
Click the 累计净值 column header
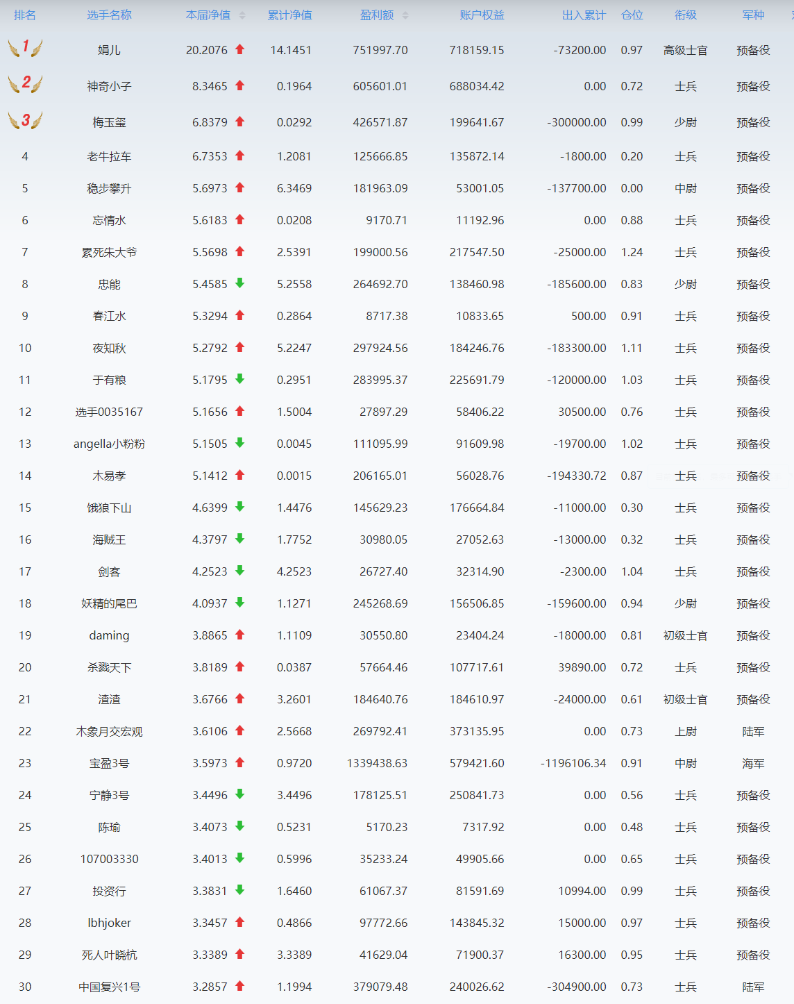[x=289, y=15]
